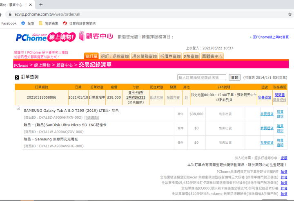The height and width of the screenshot is (201, 294).
Task: Open the Facebook bookmark
Action: [9, 23]
